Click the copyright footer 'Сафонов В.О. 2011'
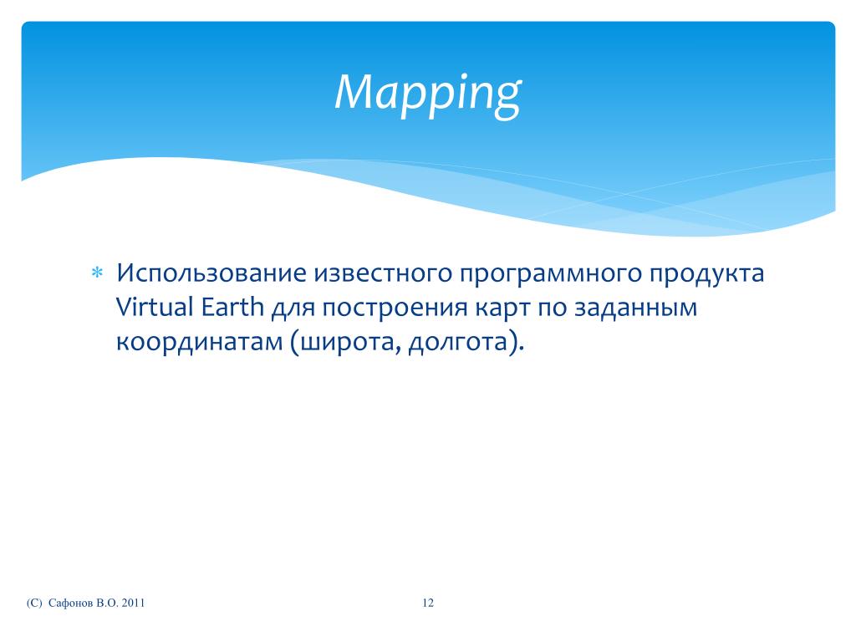Screen dimensions: 856x642 (x=86, y=603)
